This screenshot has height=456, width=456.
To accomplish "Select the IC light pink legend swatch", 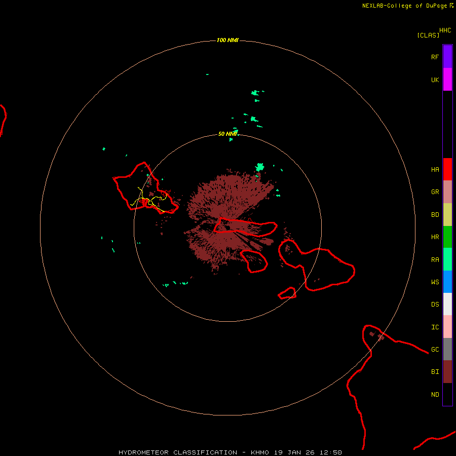I will point(447,327).
